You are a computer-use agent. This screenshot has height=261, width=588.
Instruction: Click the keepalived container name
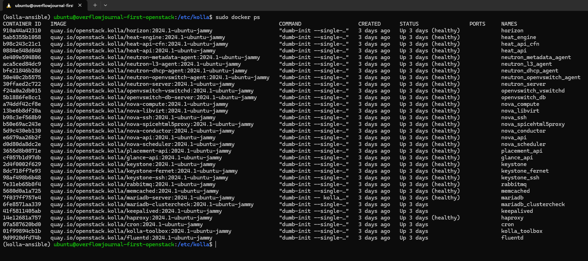(517, 211)
